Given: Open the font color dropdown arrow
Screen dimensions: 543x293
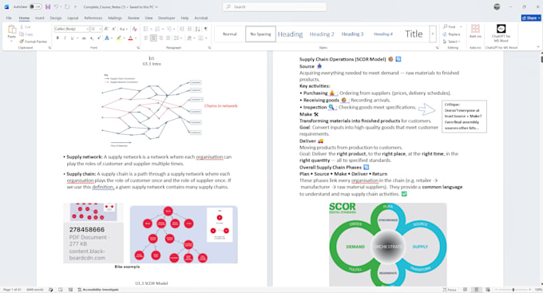Looking at the screenshot, I should point(136,38).
